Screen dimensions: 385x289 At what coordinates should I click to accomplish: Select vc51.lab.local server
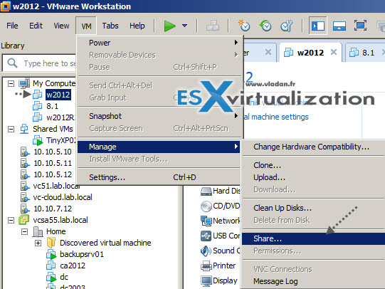[56, 186]
